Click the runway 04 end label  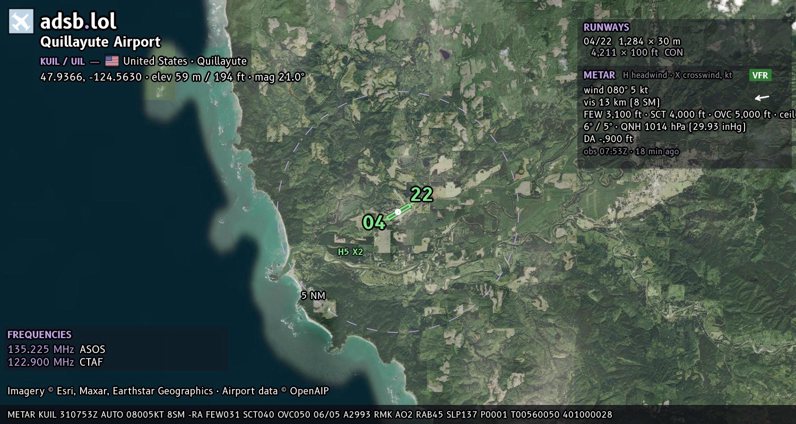tap(374, 222)
